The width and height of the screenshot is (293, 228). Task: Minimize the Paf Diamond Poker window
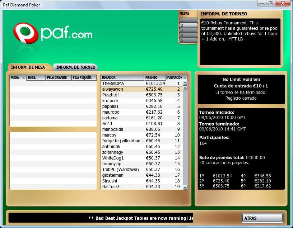[262, 4]
